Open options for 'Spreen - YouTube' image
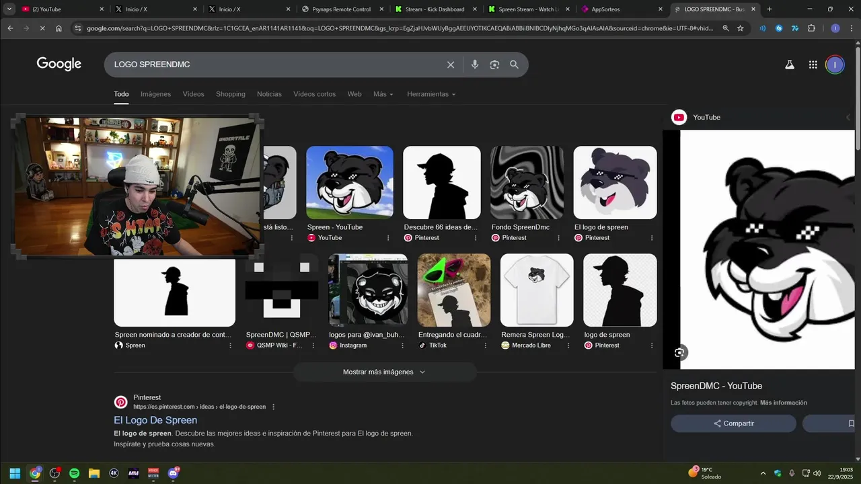The height and width of the screenshot is (484, 861). [x=388, y=238]
